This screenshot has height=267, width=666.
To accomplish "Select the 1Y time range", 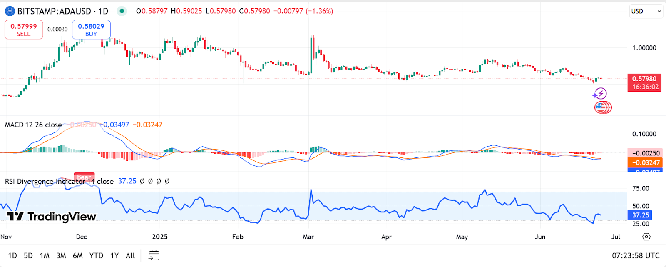I will point(114,256).
